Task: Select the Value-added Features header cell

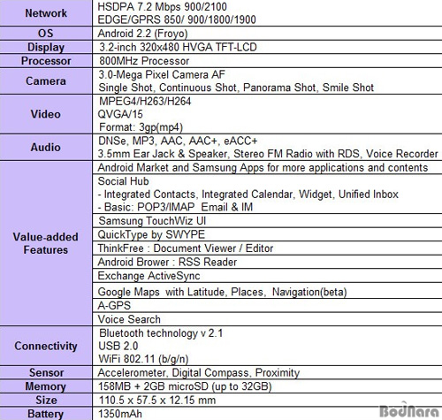Action: tap(46, 243)
